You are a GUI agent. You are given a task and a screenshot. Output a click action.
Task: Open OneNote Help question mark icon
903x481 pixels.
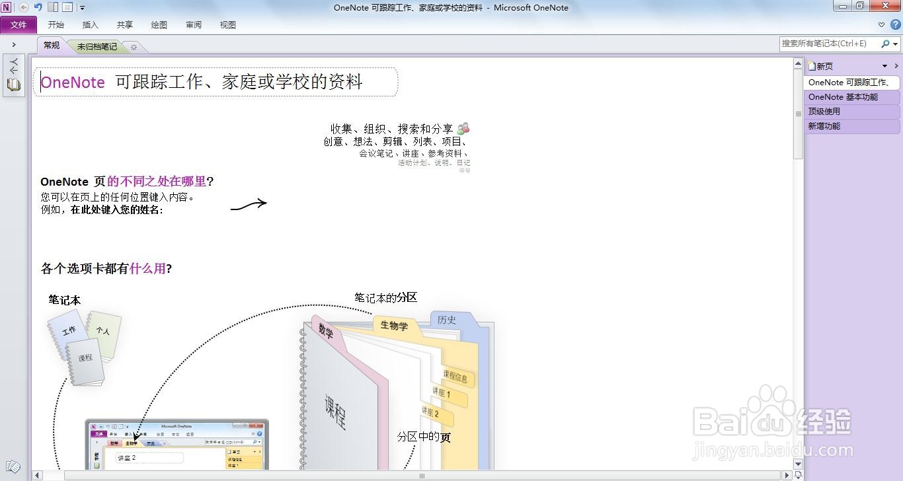(x=896, y=24)
